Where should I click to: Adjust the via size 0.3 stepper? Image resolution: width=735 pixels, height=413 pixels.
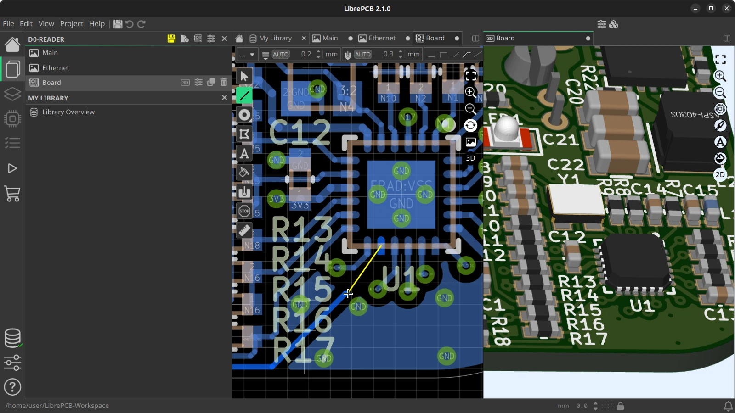[x=401, y=54]
